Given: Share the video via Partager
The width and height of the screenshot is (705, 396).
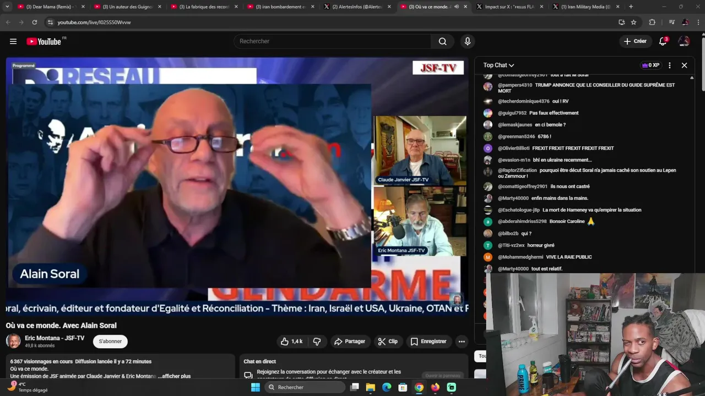Looking at the screenshot, I should pyautogui.click(x=350, y=342).
